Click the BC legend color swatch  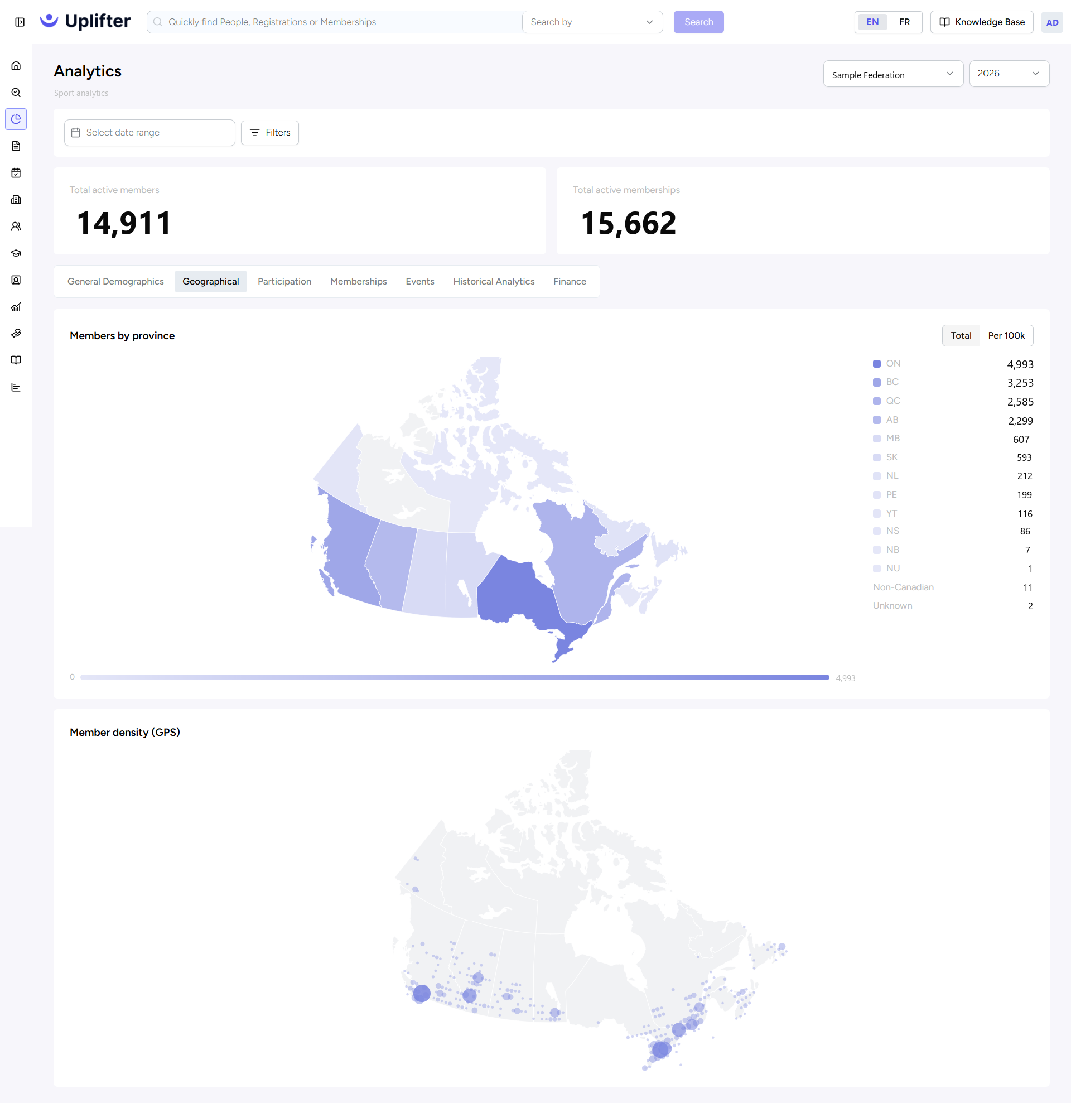pyautogui.click(x=876, y=382)
